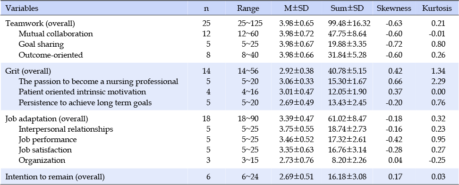Select the M±SD column header
This screenshot has width=459, height=185.
pos(296,8)
